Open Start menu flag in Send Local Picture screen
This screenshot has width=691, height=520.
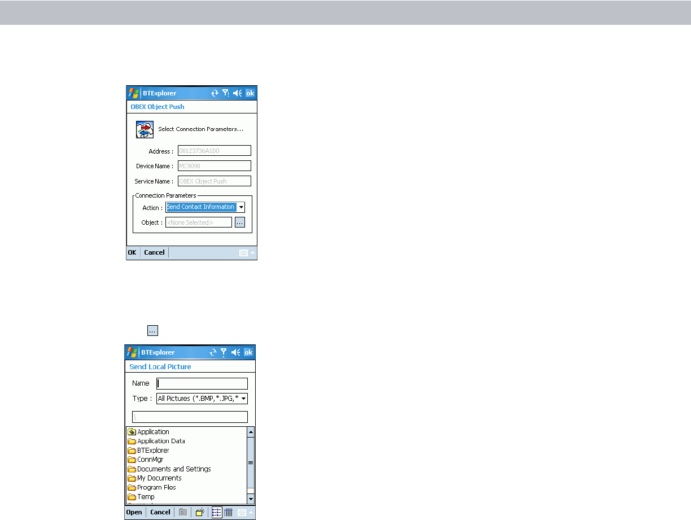point(132,352)
